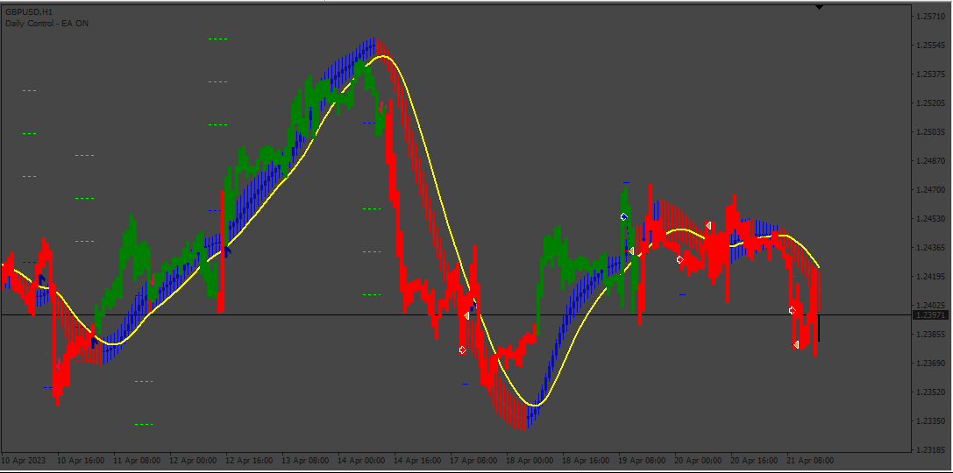953x473 pixels.
Task: Click the '14 Apr 00:00' time label
Action: coord(362,461)
